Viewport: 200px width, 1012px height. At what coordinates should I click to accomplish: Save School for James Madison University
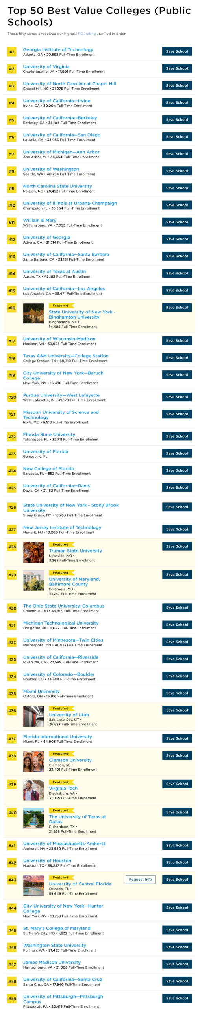coord(177,964)
